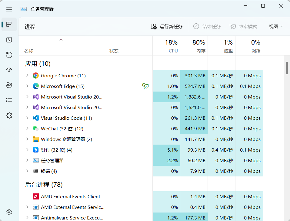Click the AMD External Events Service icon

(x=36, y=207)
